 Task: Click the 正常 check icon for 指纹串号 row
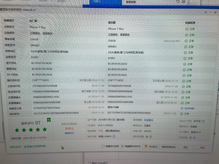point(181,114)
